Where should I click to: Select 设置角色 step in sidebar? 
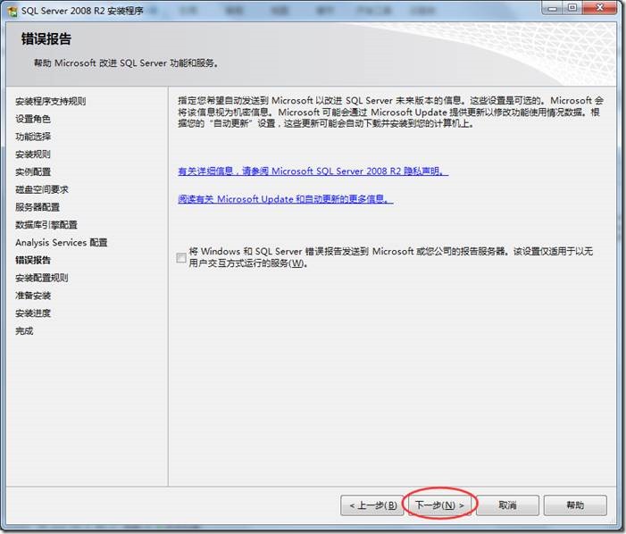[33, 119]
